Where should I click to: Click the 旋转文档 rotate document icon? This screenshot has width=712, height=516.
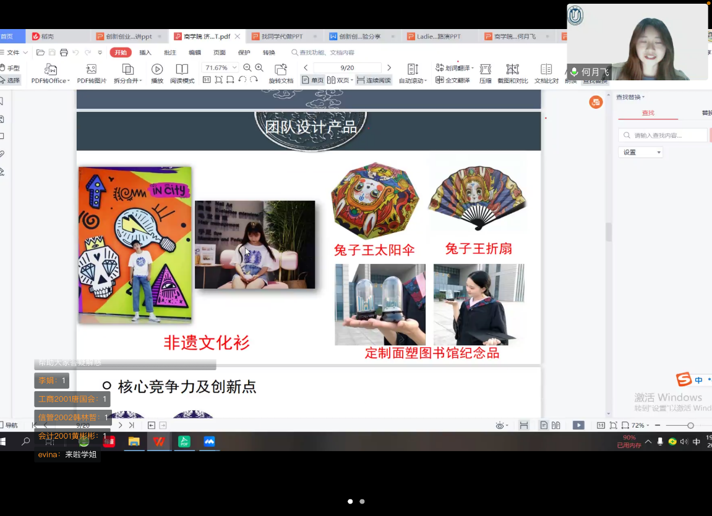(281, 69)
